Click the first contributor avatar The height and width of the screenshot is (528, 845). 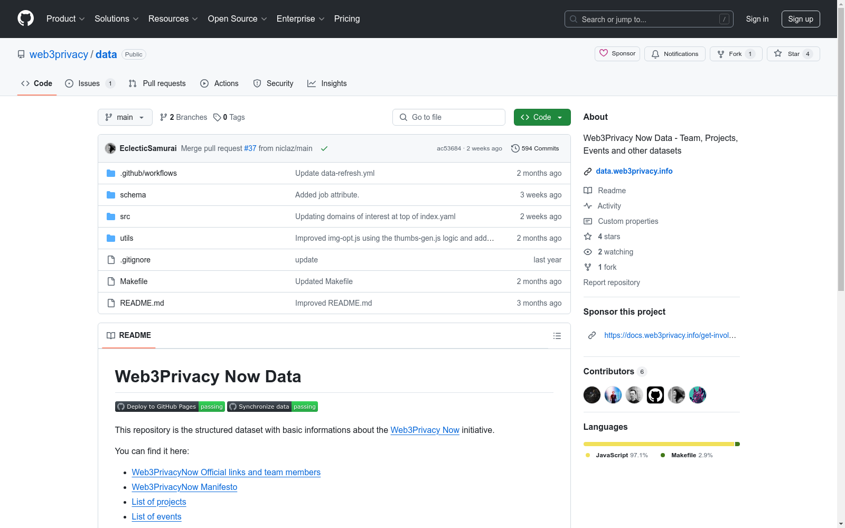coord(591,395)
